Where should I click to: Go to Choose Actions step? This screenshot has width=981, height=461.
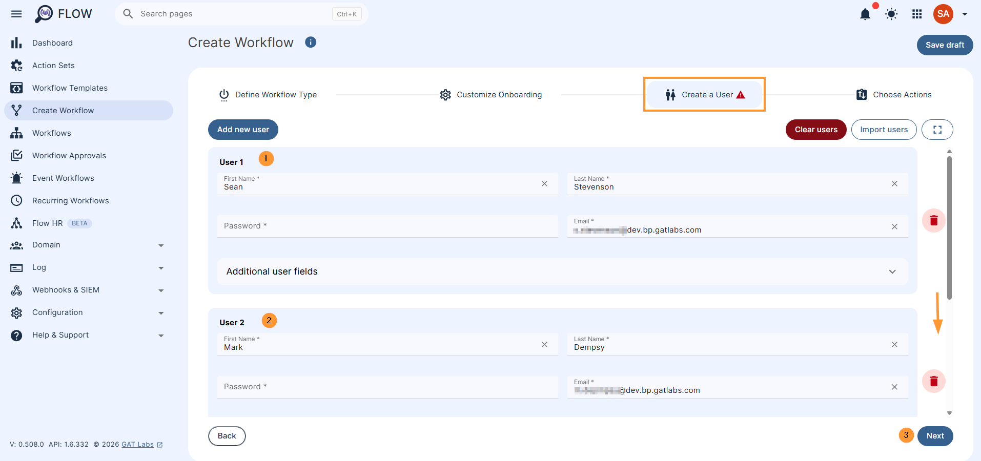[893, 95]
